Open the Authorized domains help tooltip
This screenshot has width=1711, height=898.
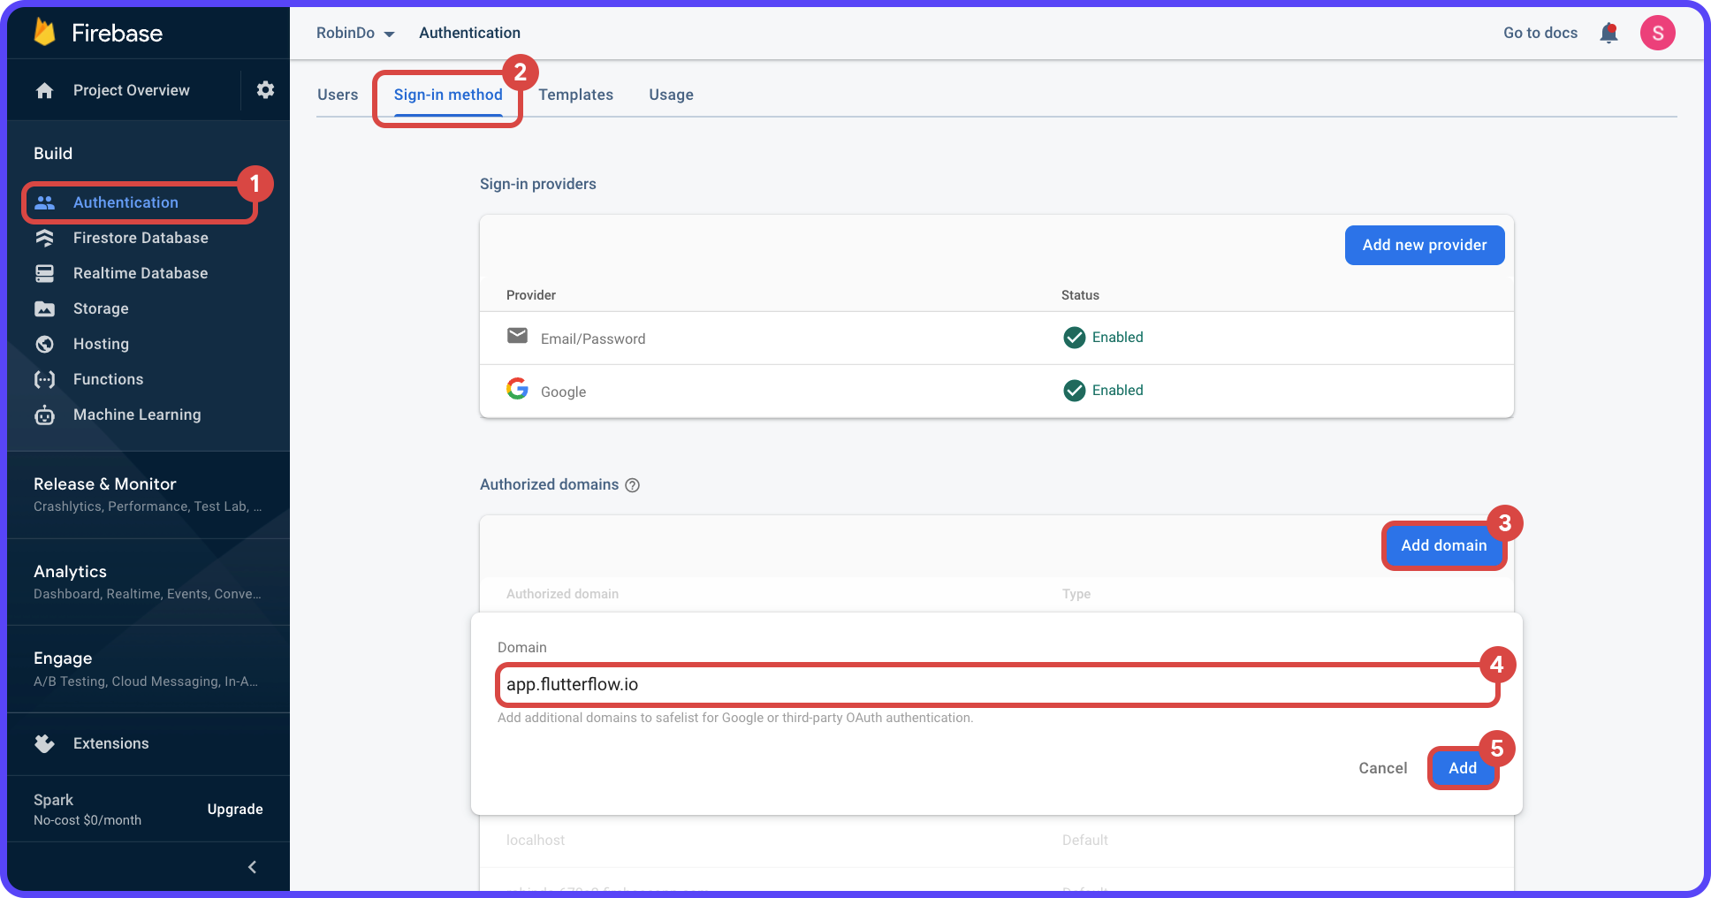coord(632,484)
